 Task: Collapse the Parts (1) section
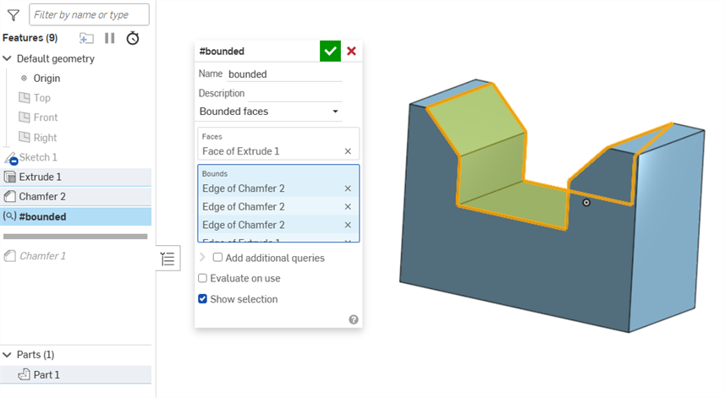coord(8,355)
